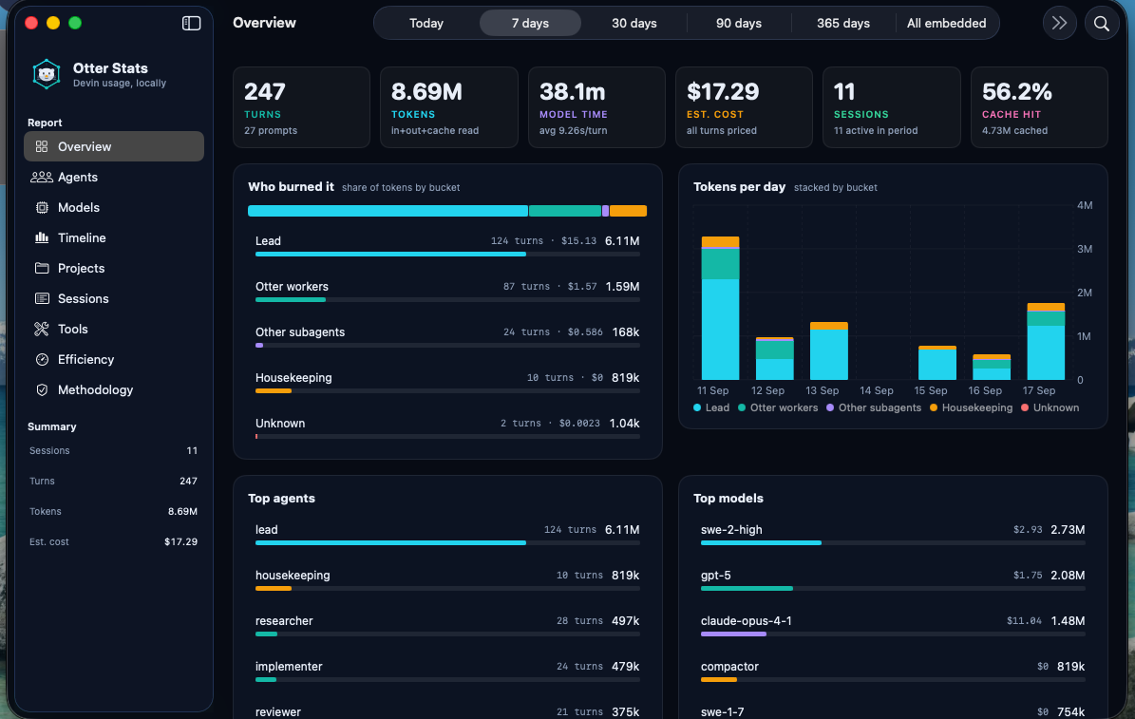Click the swe-2-high model row
Screen dimensions: 1135x719
893,534
